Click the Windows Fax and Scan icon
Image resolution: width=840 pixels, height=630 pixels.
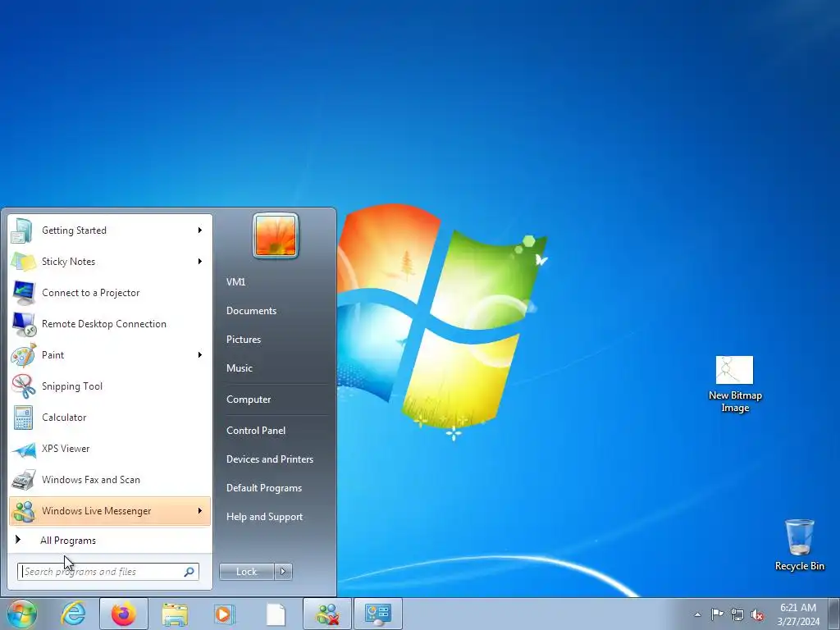pyautogui.click(x=23, y=479)
